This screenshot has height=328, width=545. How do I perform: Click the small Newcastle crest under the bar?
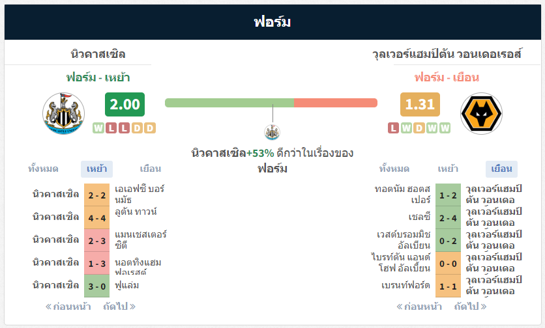272,132
